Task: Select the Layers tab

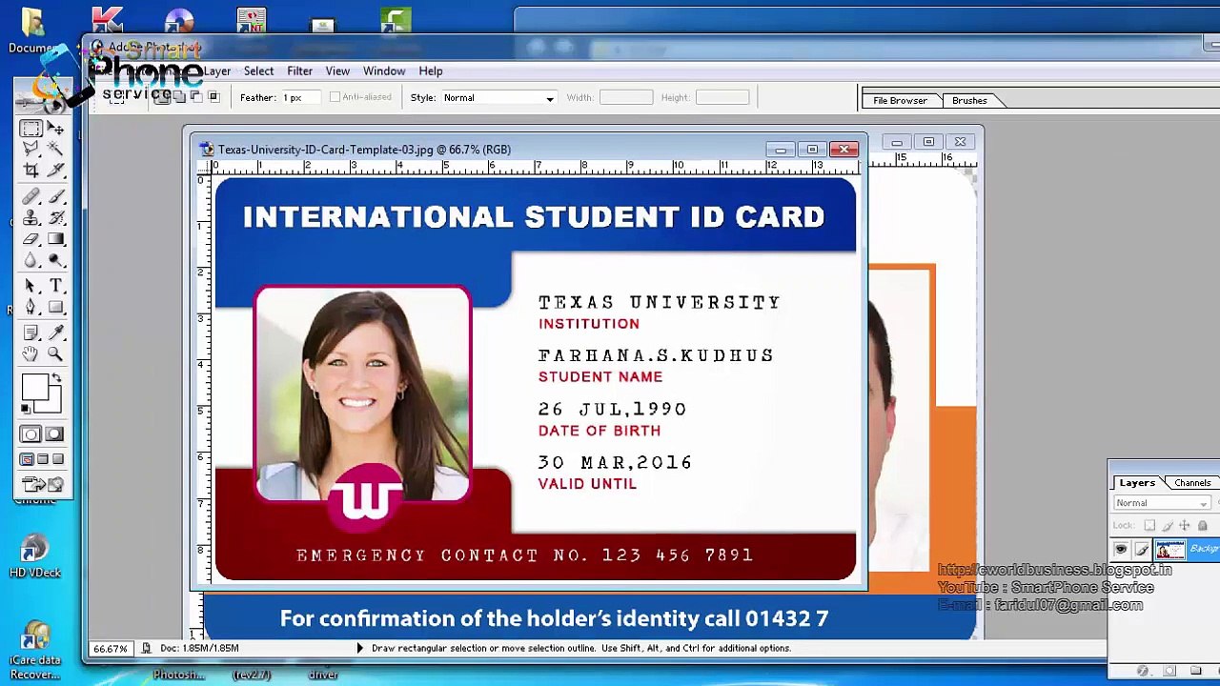Action: click(x=1137, y=483)
